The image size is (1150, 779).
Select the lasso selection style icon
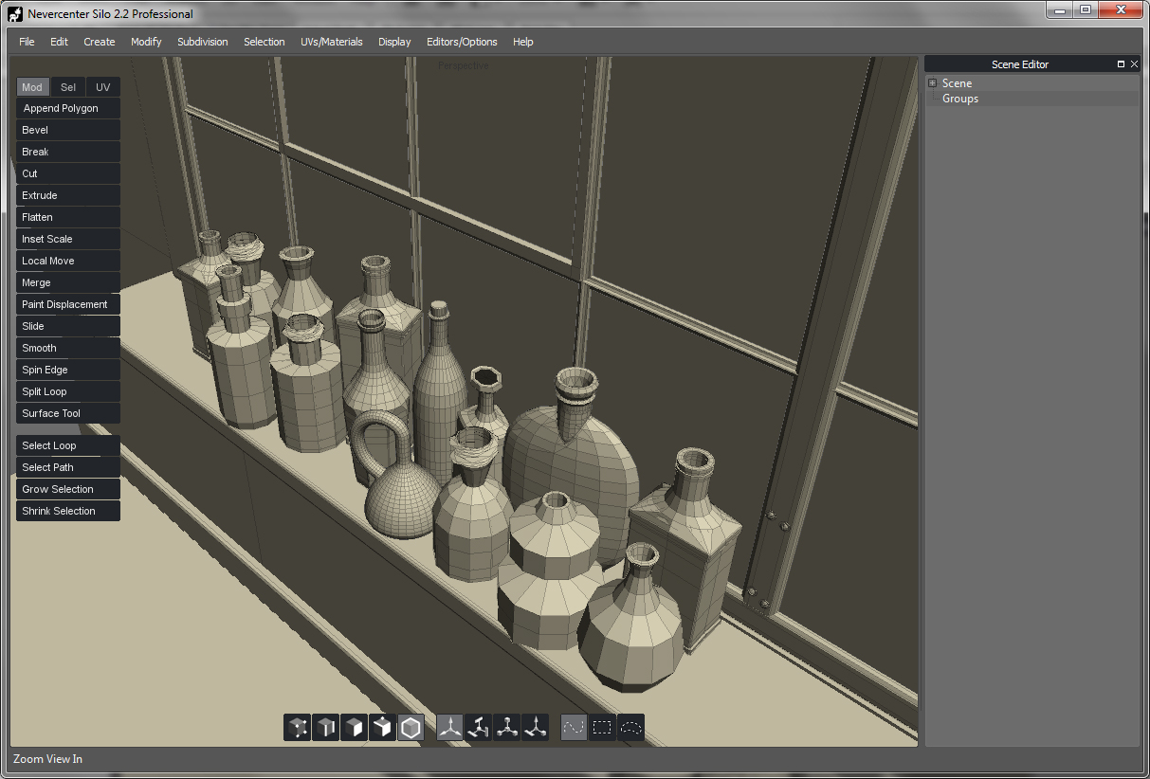pos(630,728)
